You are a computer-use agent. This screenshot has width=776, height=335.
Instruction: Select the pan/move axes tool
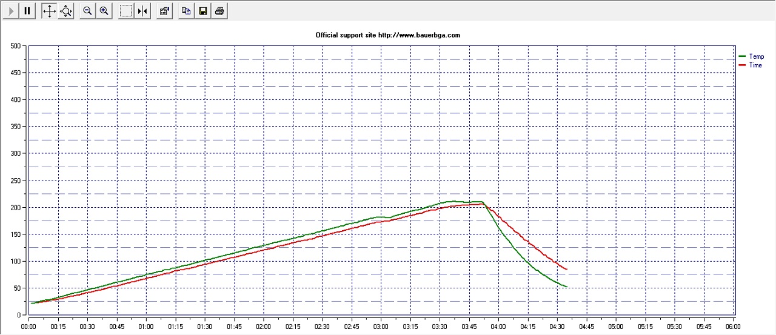[x=49, y=11]
